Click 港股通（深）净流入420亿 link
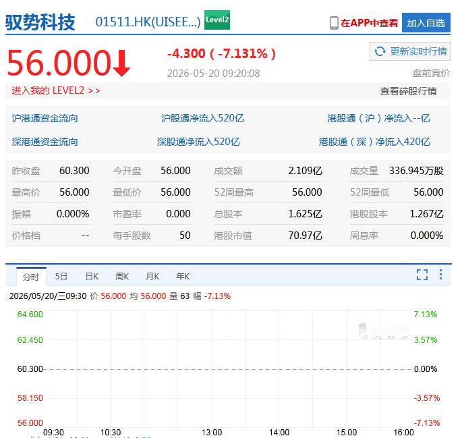The height and width of the screenshot is (438, 462). pyautogui.click(x=374, y=142)
